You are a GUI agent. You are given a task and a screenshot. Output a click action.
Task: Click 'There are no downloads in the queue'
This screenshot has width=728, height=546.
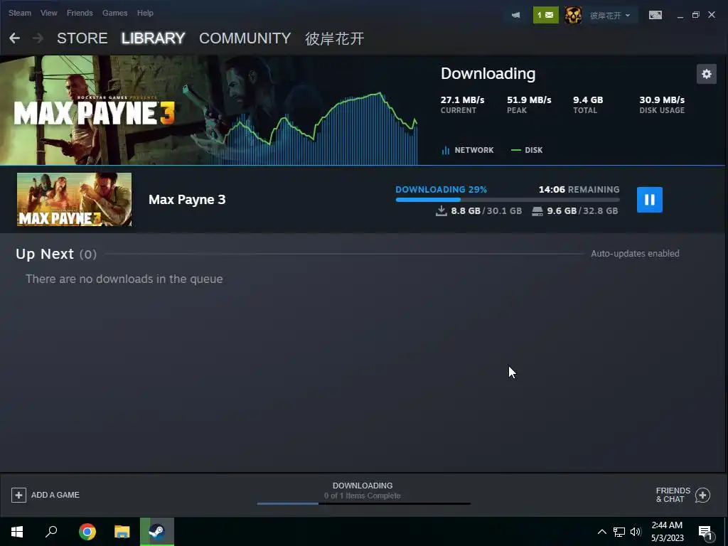(x=124, y=279)
